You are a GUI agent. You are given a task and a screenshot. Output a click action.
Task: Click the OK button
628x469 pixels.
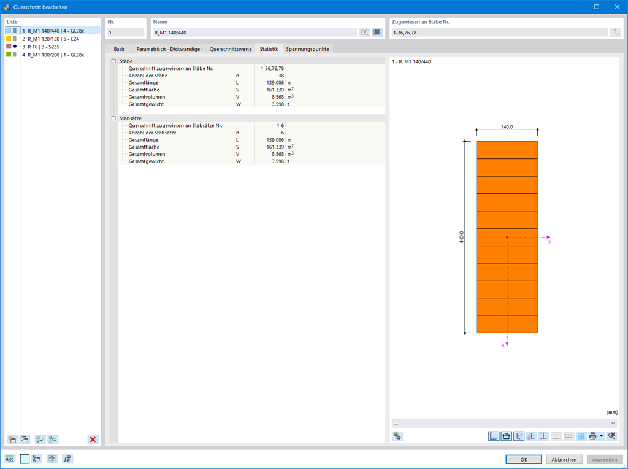(524, 459)
